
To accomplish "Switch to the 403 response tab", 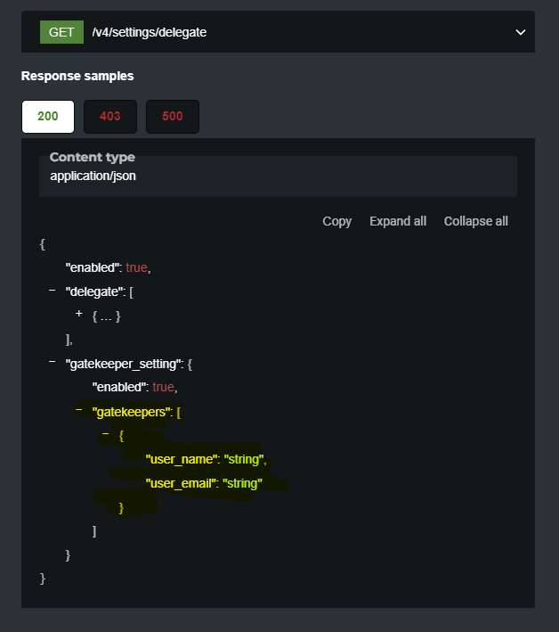I will tap(110, 116).
